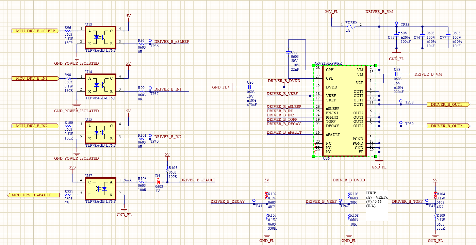Select resistor R100 symbol
The image size is (476, 245).
pyautogui.click(x=68, y=126)
